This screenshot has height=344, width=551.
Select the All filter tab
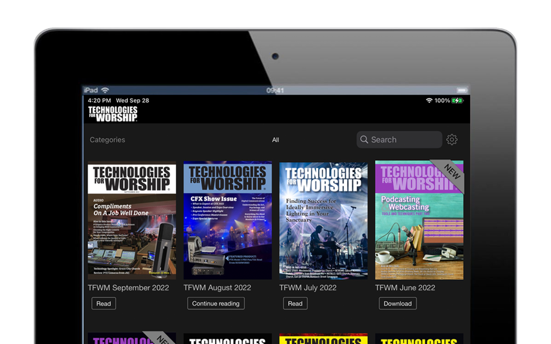(275, 140)
